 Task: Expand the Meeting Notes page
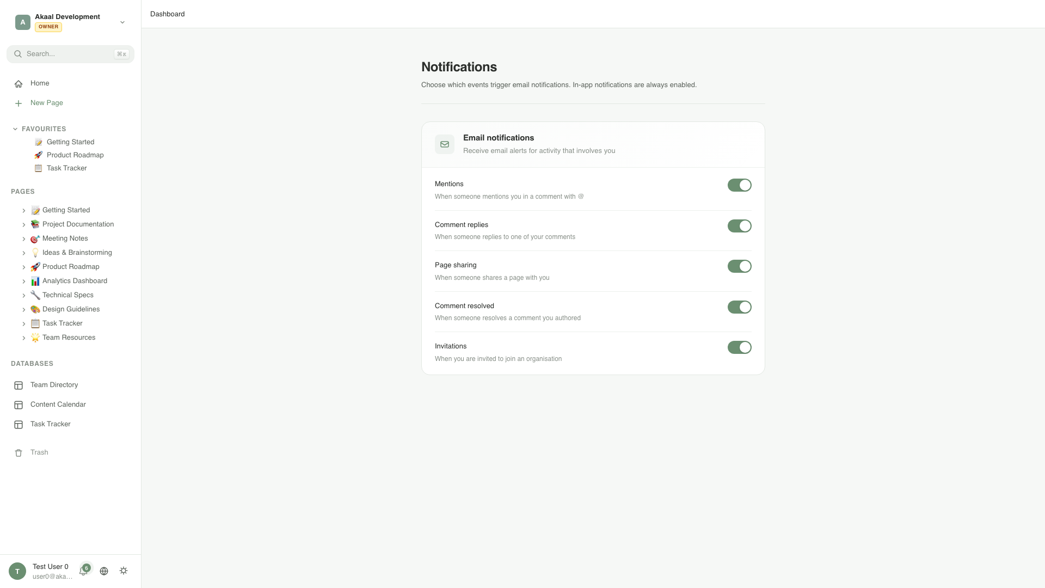(x=24, y=238)
